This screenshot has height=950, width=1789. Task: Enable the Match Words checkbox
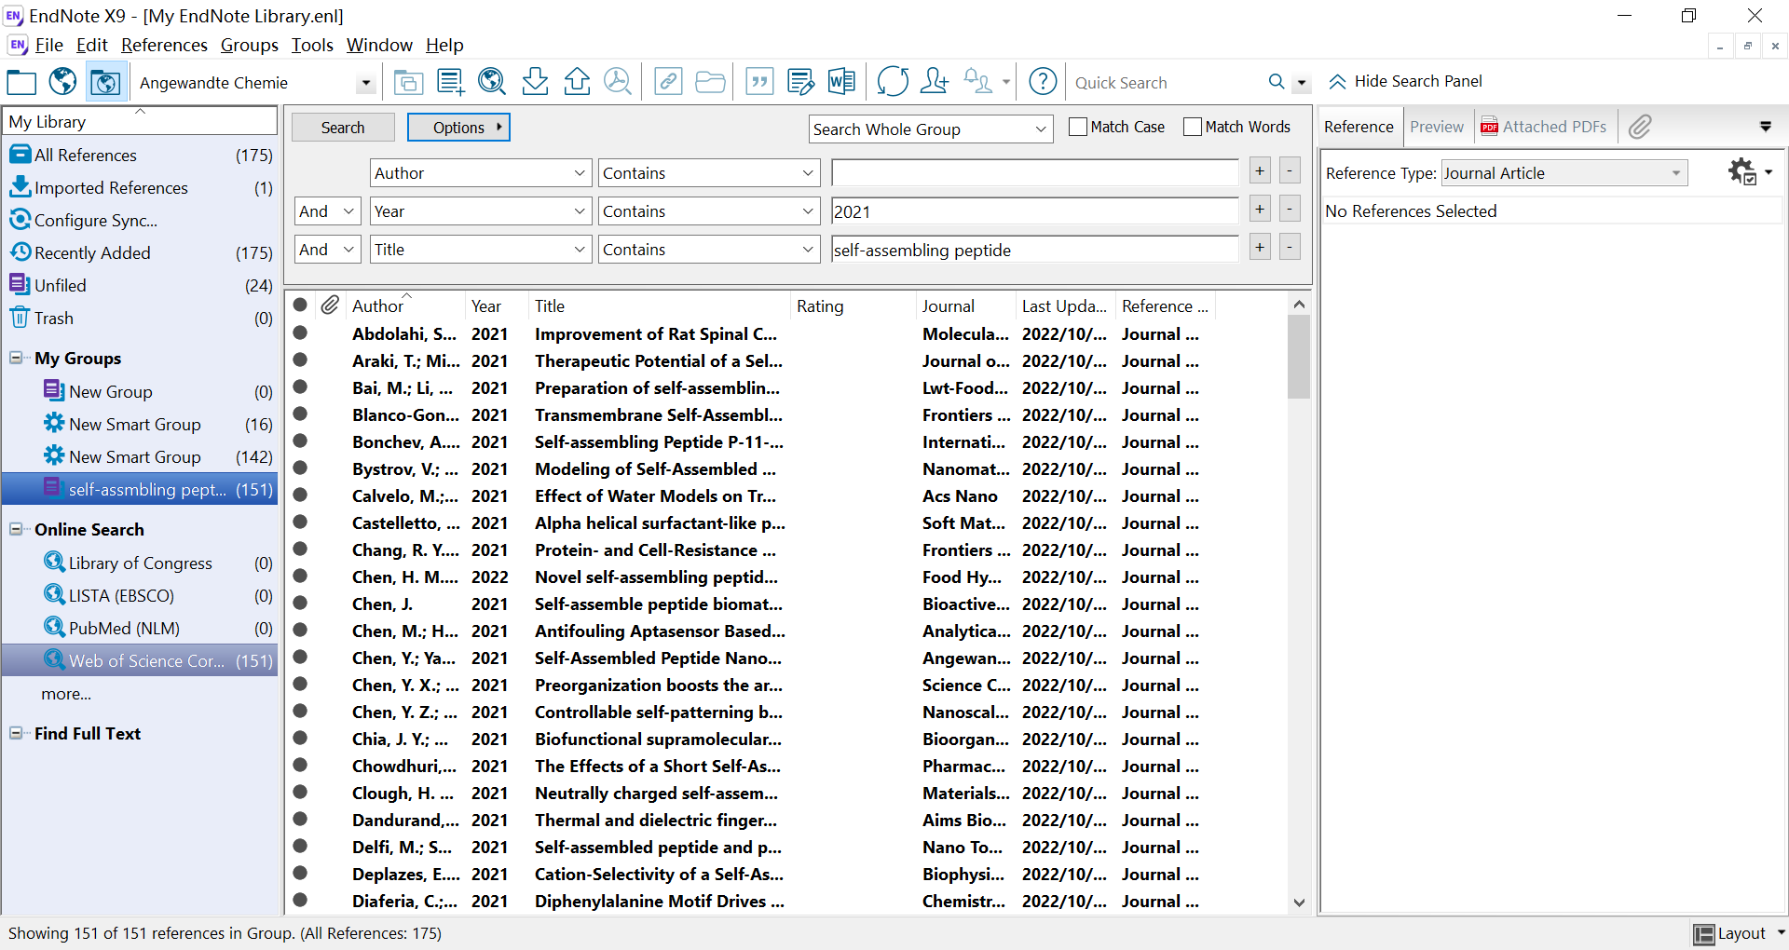coord(1193,127)
